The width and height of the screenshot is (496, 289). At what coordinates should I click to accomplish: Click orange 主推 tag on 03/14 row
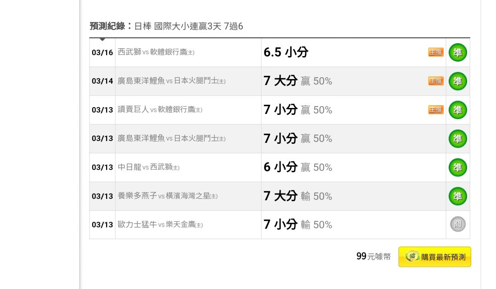click(436, 81)
